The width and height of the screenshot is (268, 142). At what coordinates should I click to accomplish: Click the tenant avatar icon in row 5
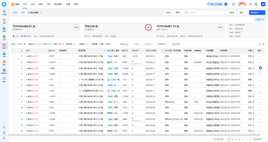(x=108, y=80)
